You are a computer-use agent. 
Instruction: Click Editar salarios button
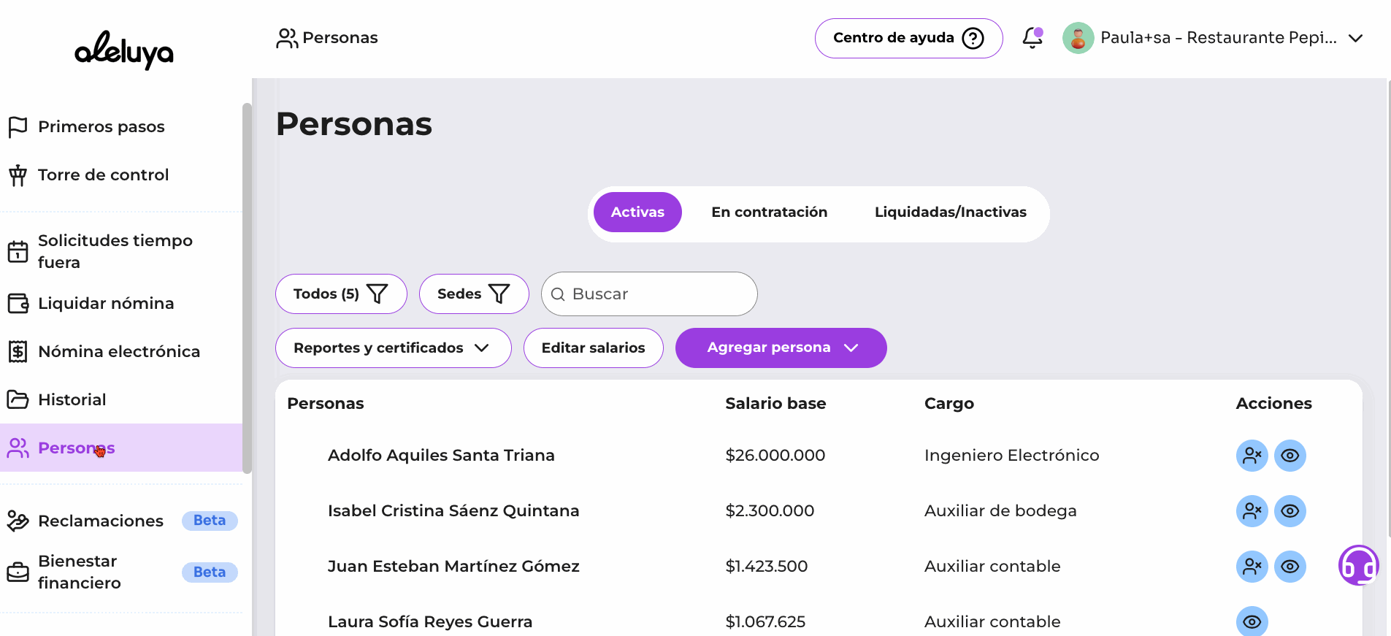(593, 348)
